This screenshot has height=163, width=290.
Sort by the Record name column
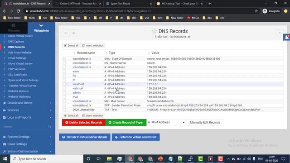pyautogui.click(x=86, y=53)
